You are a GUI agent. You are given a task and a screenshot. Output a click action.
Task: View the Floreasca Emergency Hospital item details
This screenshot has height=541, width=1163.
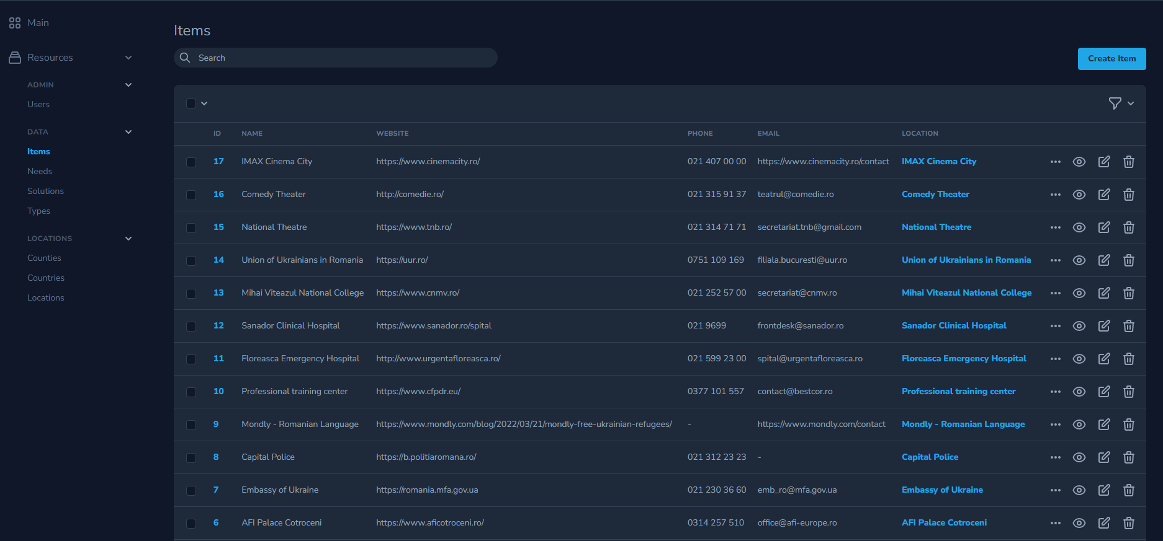coord(1079,359)
